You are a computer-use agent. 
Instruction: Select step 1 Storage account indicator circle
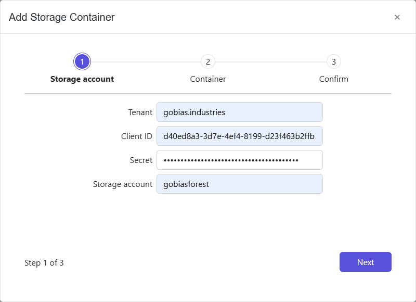coord(82,61)
